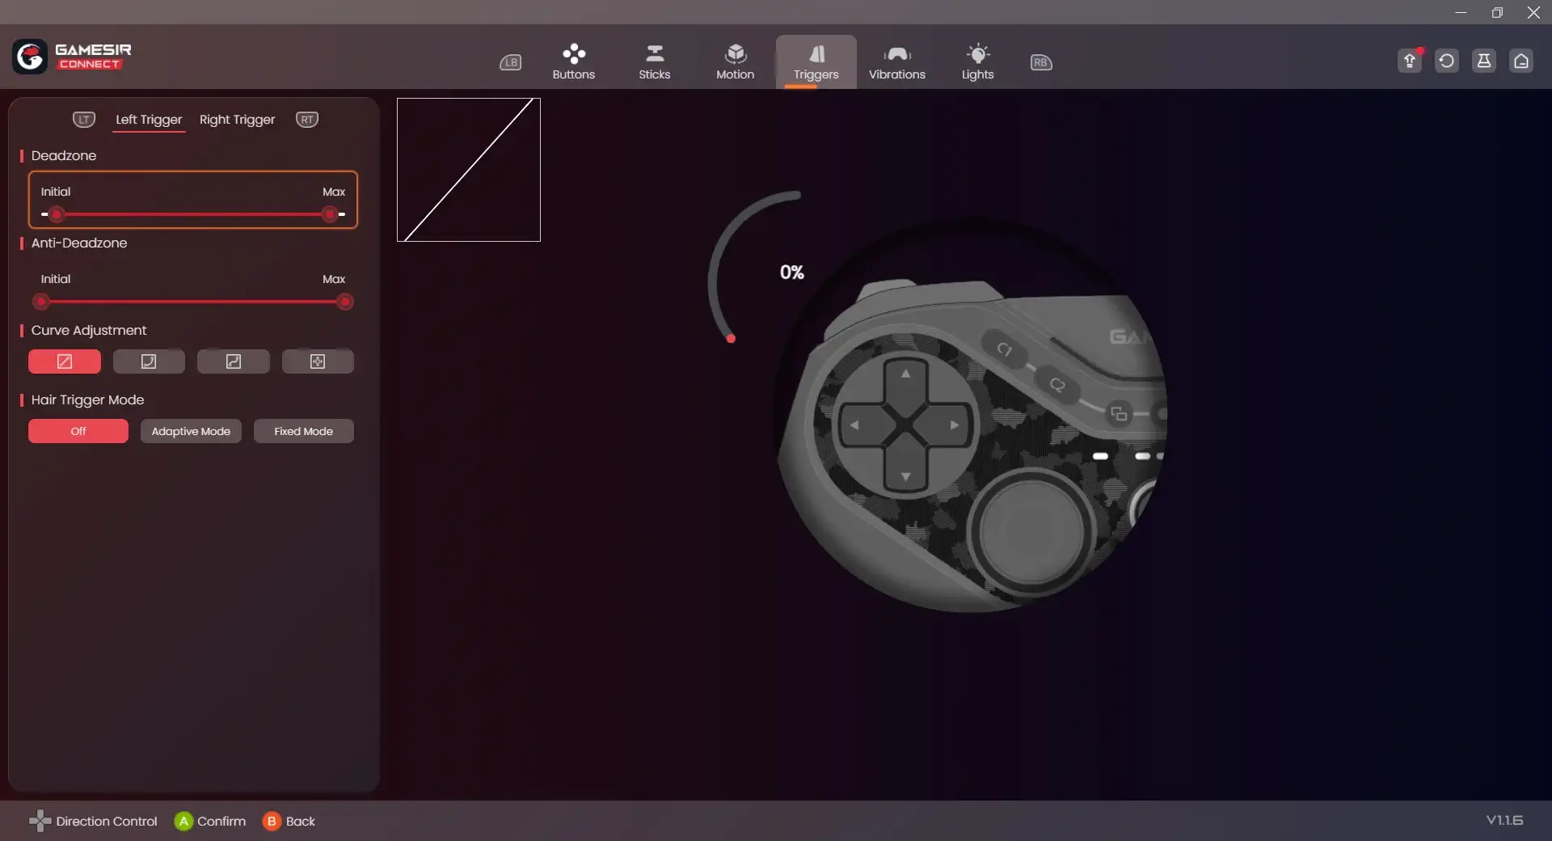Click the Deadzone Max slider handle

coord(330,214)
